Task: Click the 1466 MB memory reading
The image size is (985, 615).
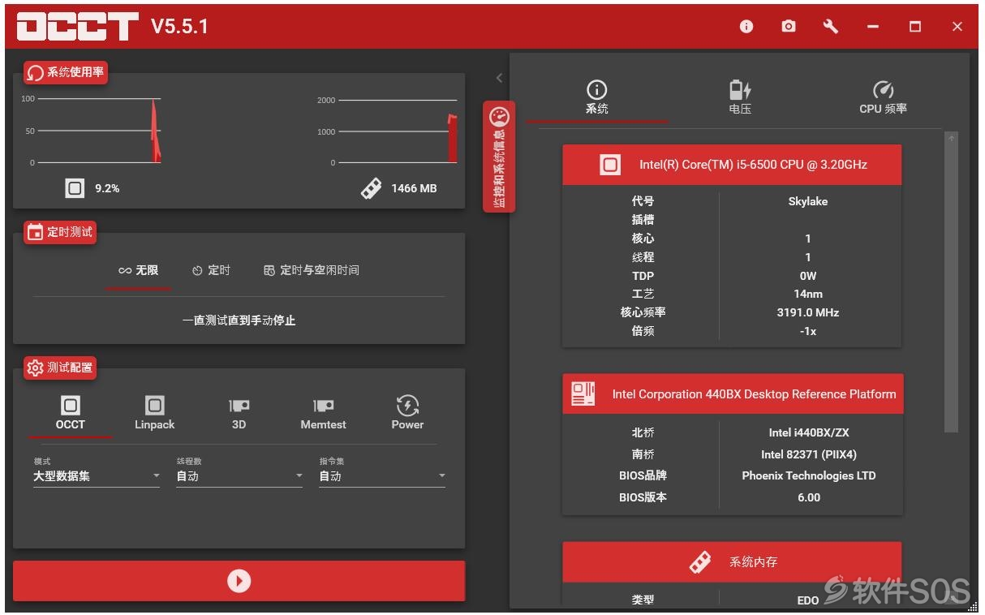Action: 414,188
